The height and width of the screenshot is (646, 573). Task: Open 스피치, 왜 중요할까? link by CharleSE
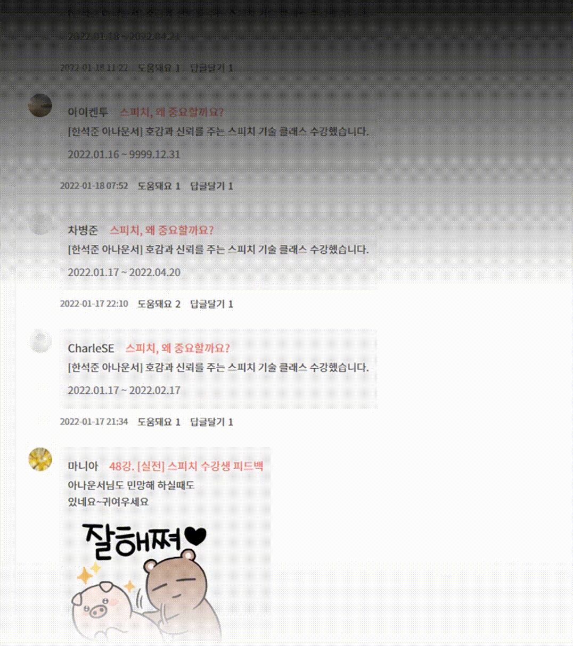point(177,349)
